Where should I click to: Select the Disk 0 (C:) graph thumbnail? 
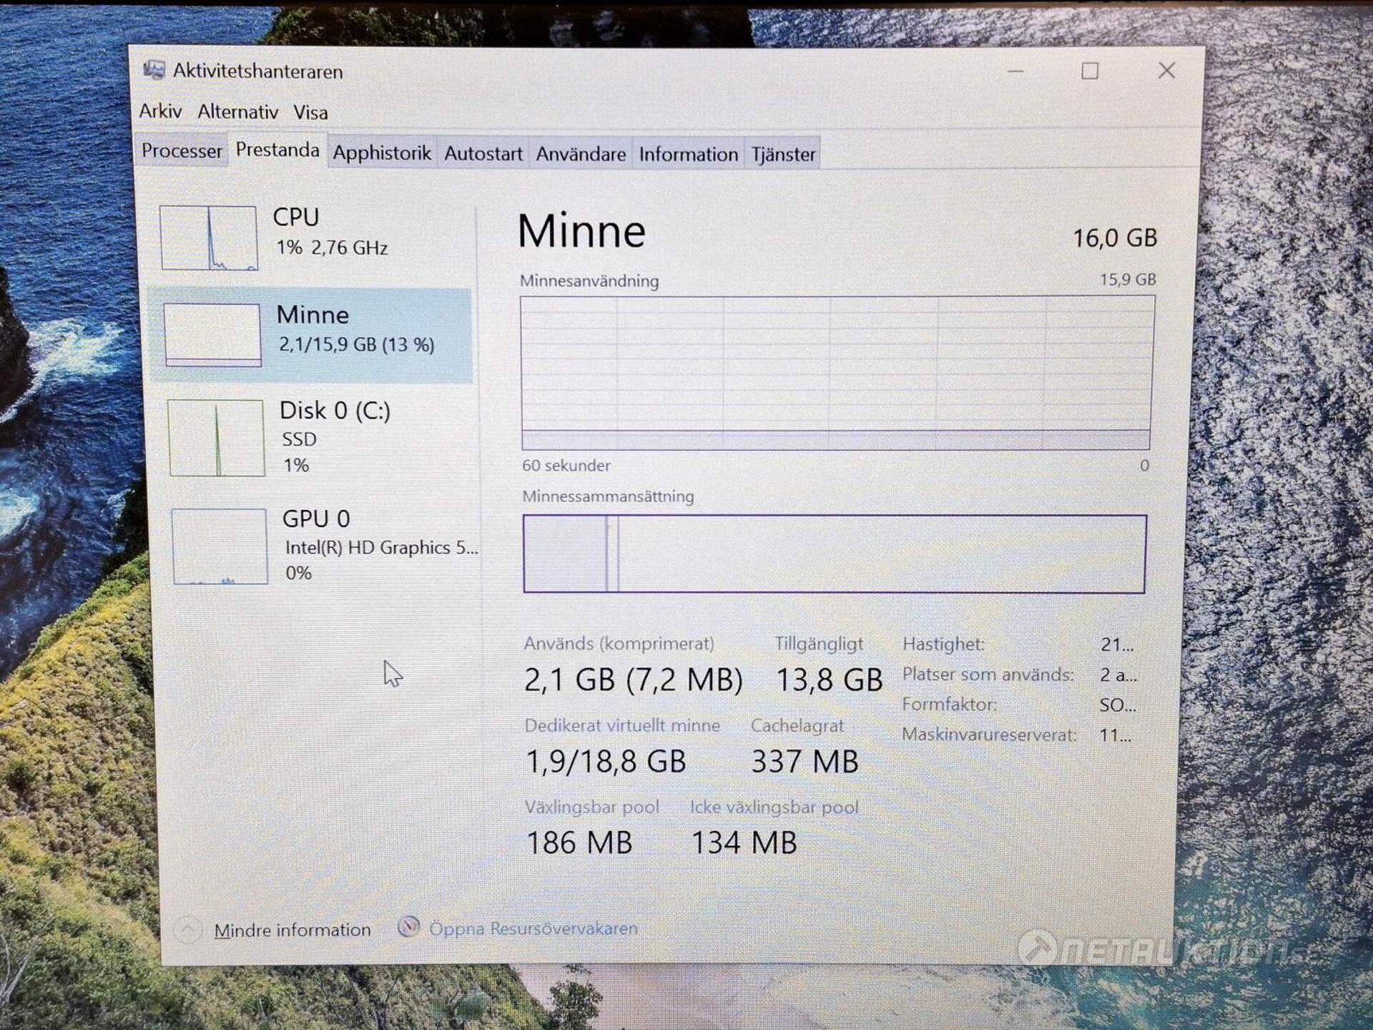pyautogui.click(x=217, y=438)
